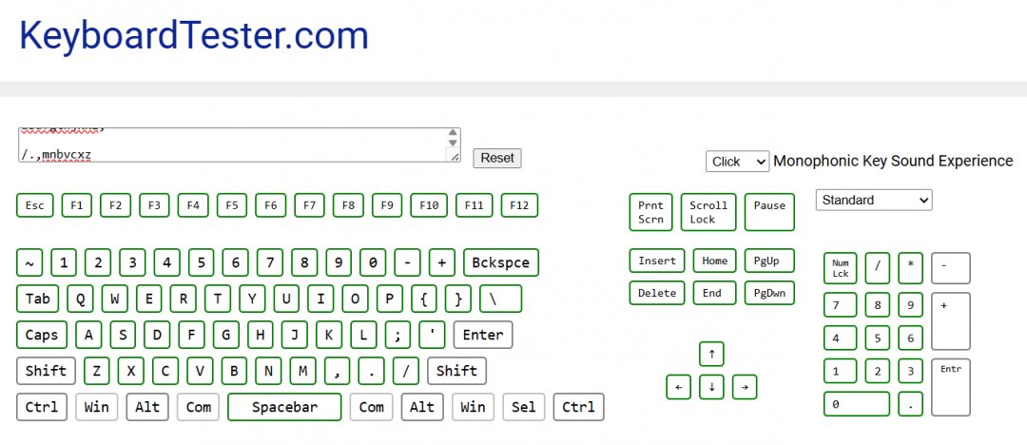1027x445 pixels.
Task: Open the Click sound dropdown
Action: click(737, 162)
